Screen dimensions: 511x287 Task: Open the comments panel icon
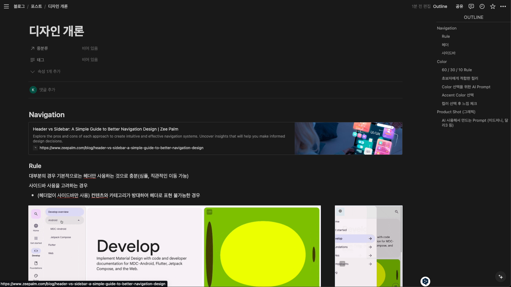[471, 6]
